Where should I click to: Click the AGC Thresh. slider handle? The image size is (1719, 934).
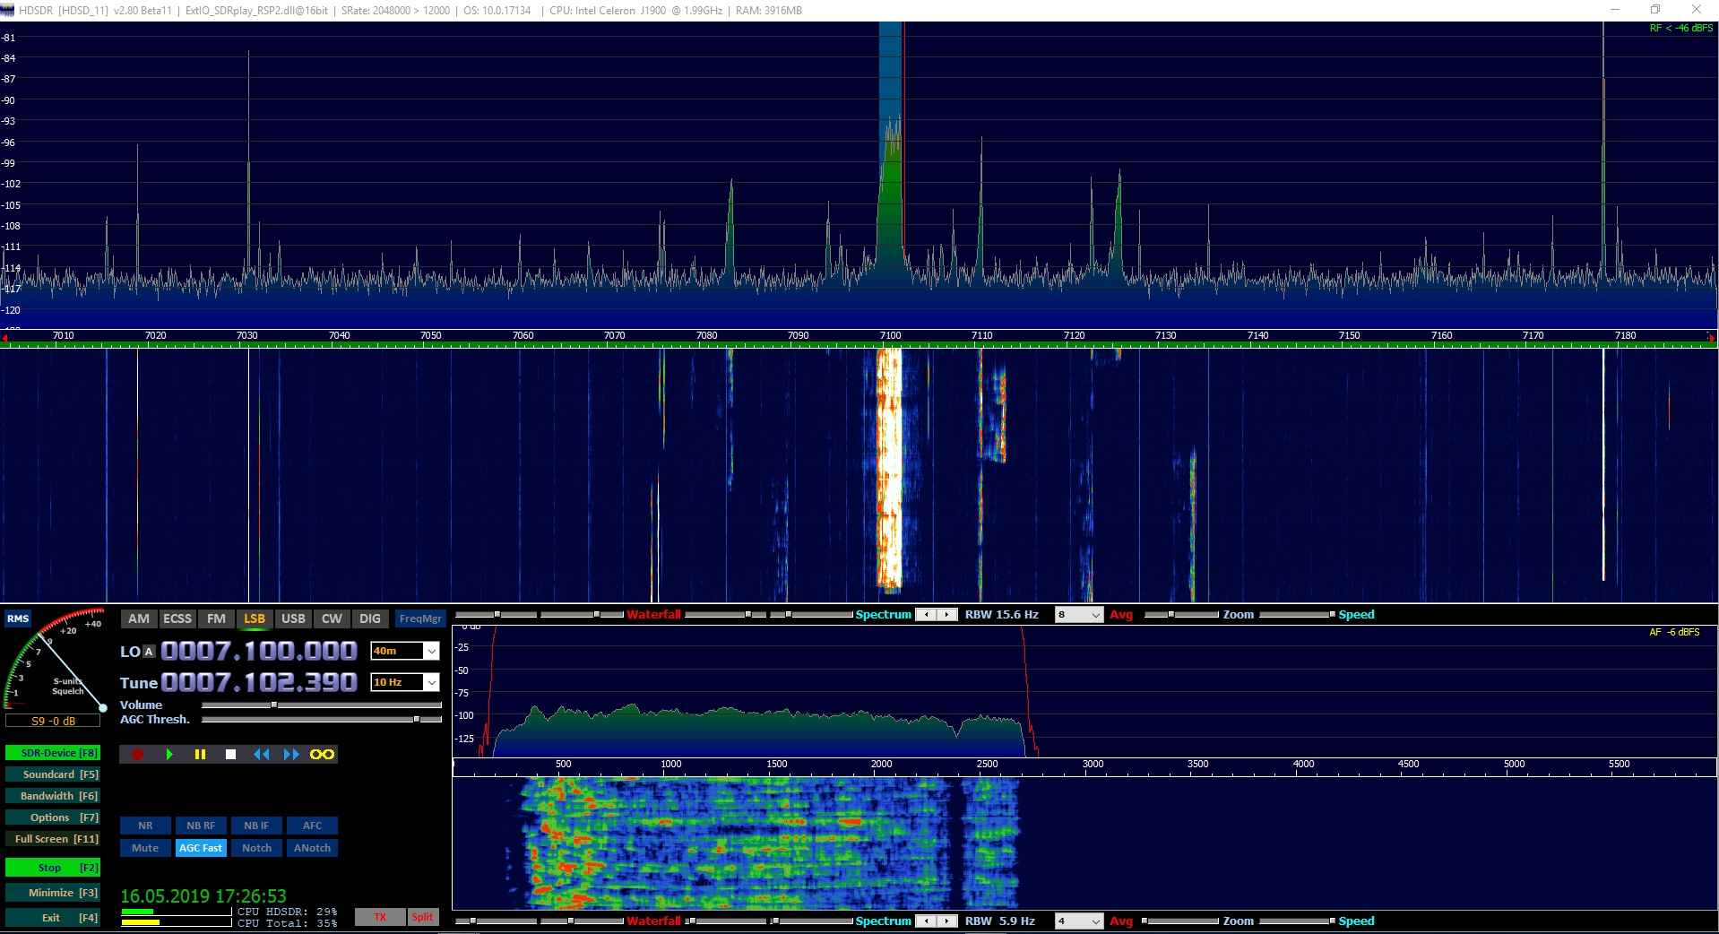(416, 719)
